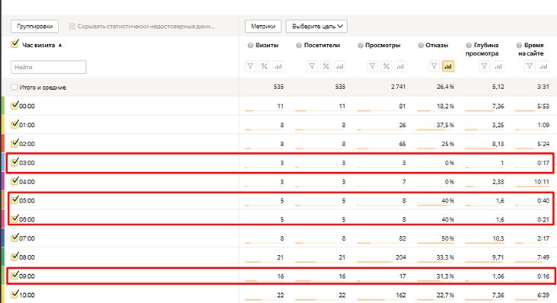This screenshot has width=557, height=303.
Task: Sort by Визиты column header
Action: 267,46
